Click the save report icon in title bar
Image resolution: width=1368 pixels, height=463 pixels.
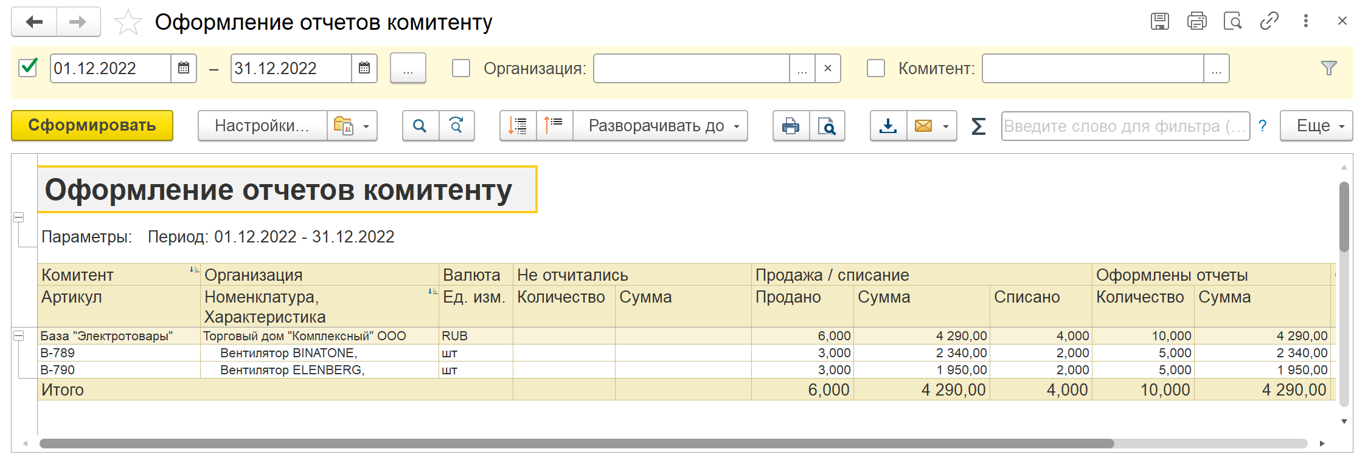coord(1159,21)
